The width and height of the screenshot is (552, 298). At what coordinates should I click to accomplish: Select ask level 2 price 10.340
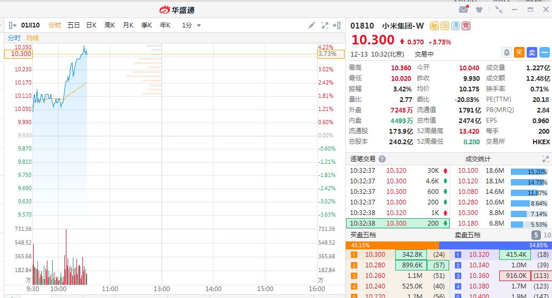[x=479, y=265]
